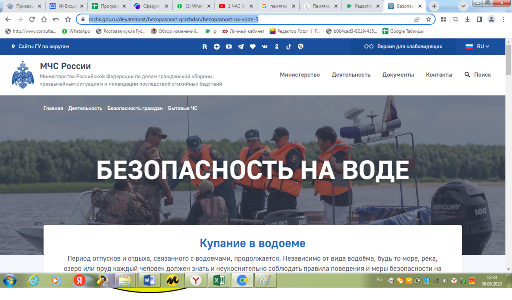Image resolution: width=512 pixels, height=300 pixels.
Task: Click the MChS Russia emblem logo
Action: click(23, 75)
